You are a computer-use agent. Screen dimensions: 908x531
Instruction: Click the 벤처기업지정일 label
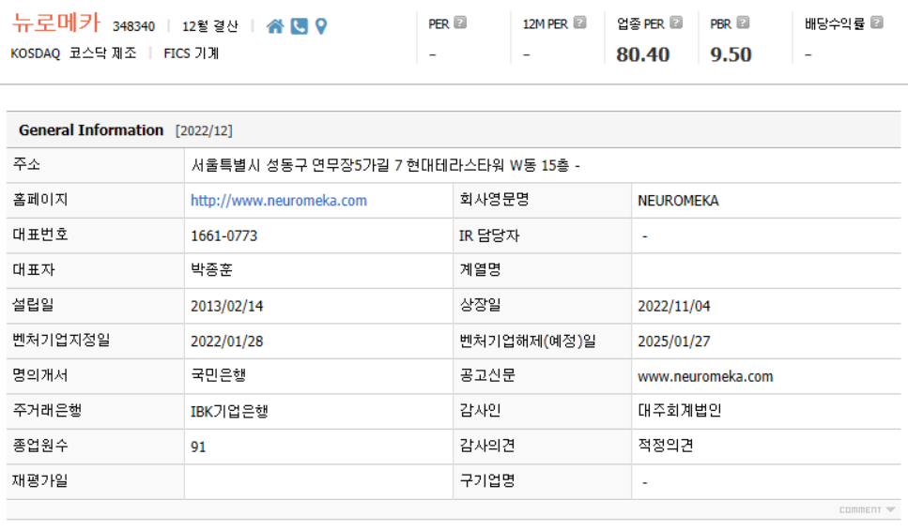pos(61,341)
